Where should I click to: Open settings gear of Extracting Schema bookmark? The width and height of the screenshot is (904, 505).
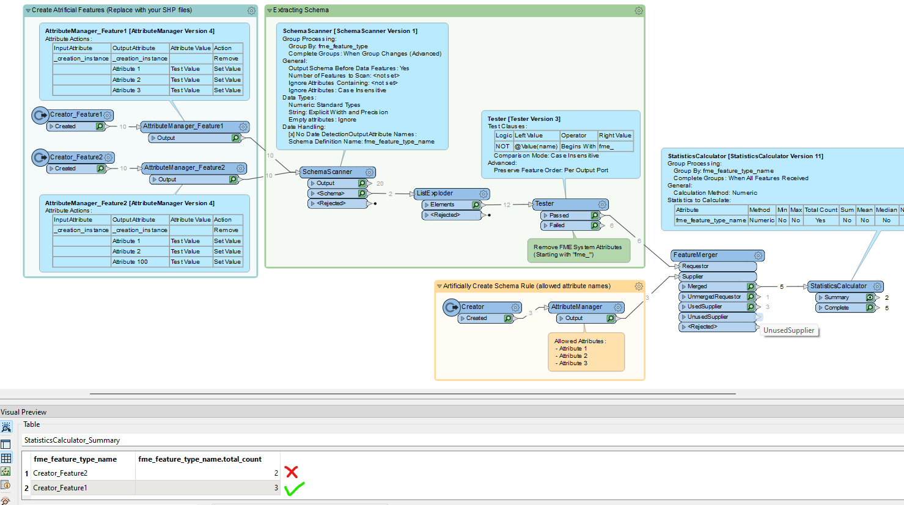(639, 10)
